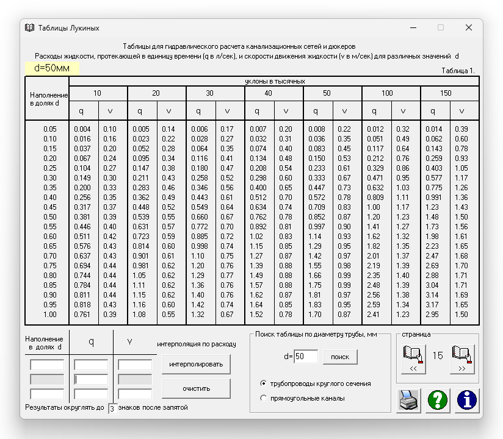Focus the d= pipe diameter field
The width and height of the screenshot is (503, 439).
pyautogui.click(x=306, y=357)
